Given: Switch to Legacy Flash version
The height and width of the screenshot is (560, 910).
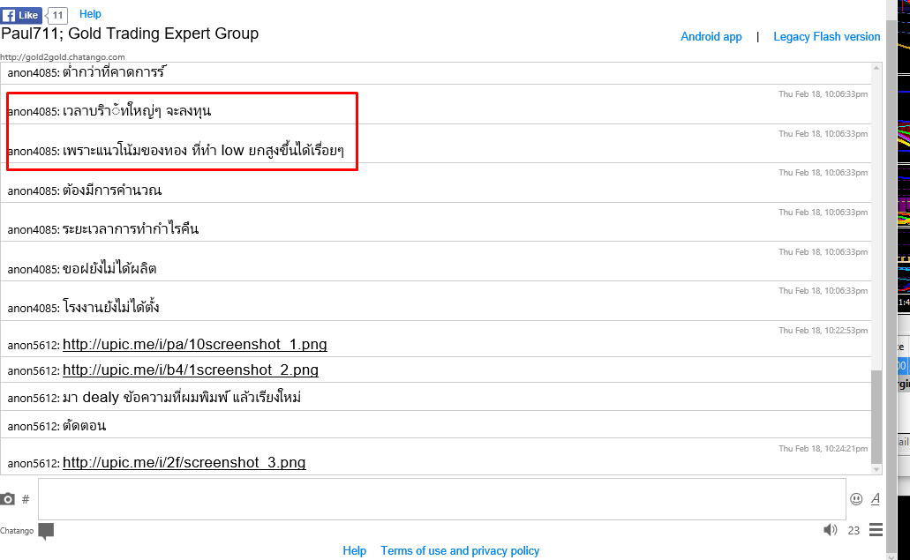Looking at the screenshot, I should 827,37.
